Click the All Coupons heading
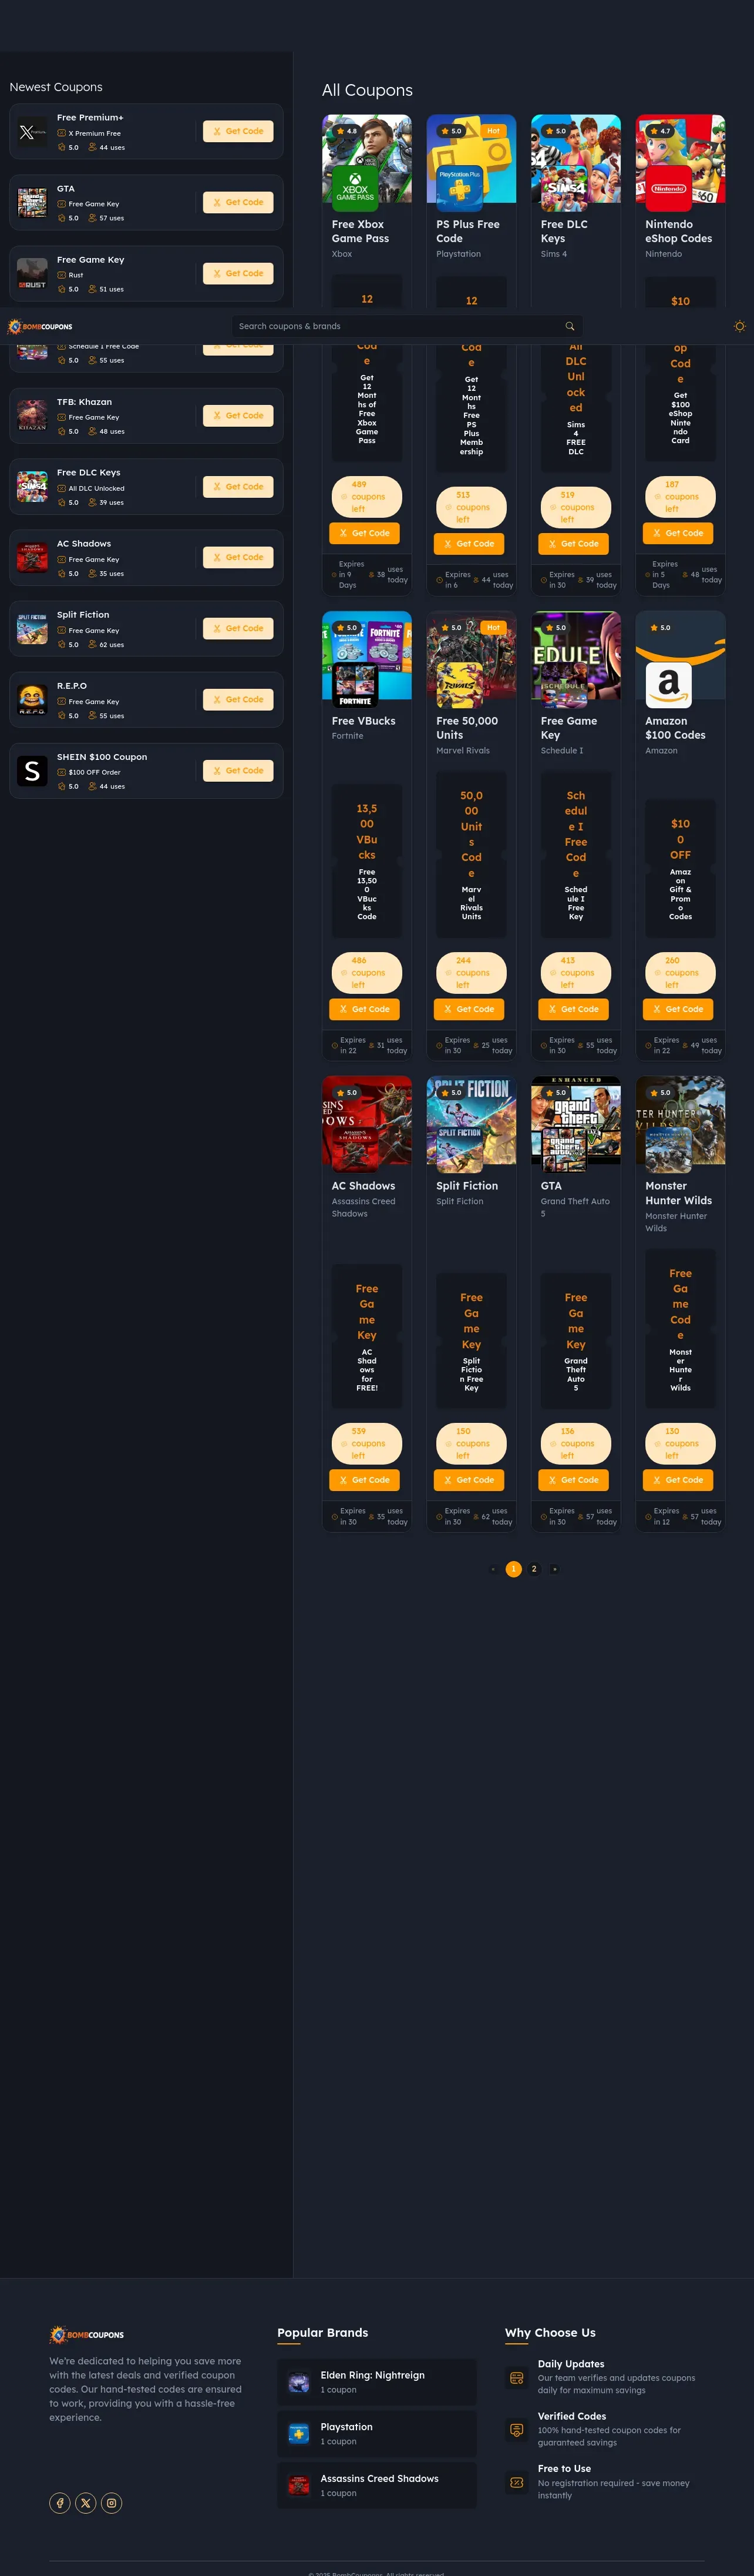This screenshot has width=754, height=2576. pyautogui.click(x=368, y=90)
